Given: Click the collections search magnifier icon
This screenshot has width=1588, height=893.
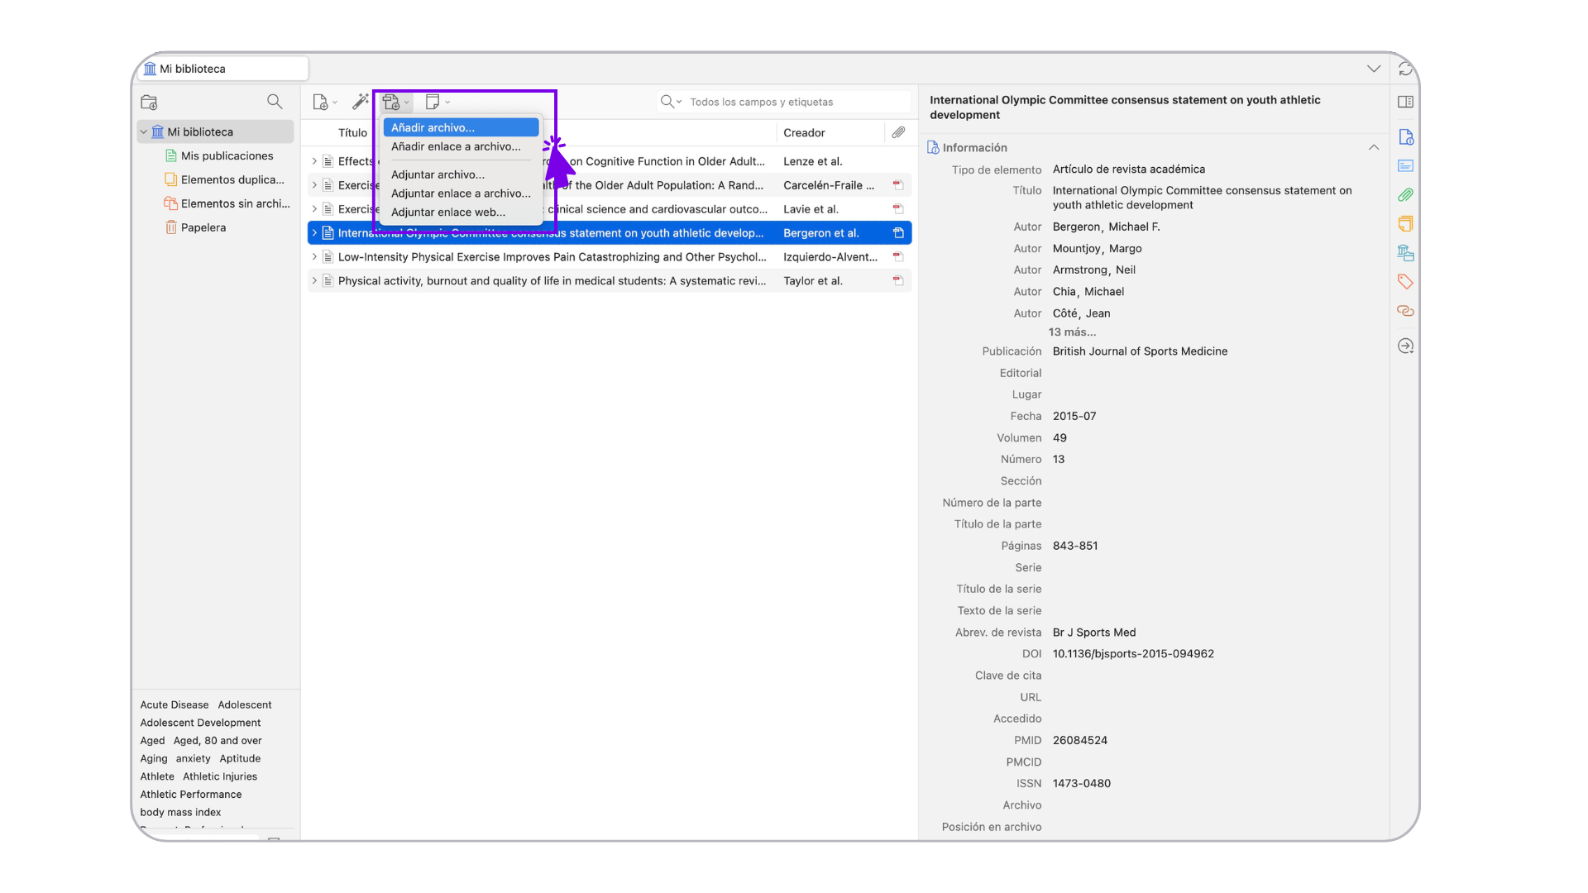Looking at the screenshot, I should [x=275, y=102].
